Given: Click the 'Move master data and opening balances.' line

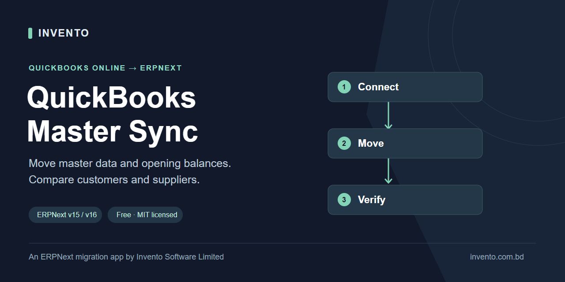Looking at the screenshot, I should [130, 163].
